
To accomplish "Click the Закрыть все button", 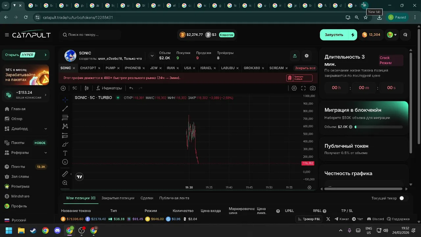I will (x=305, y=68).
